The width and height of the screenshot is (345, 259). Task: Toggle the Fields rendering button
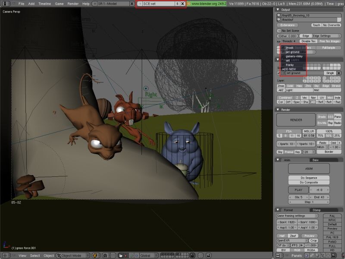[323, 143]
